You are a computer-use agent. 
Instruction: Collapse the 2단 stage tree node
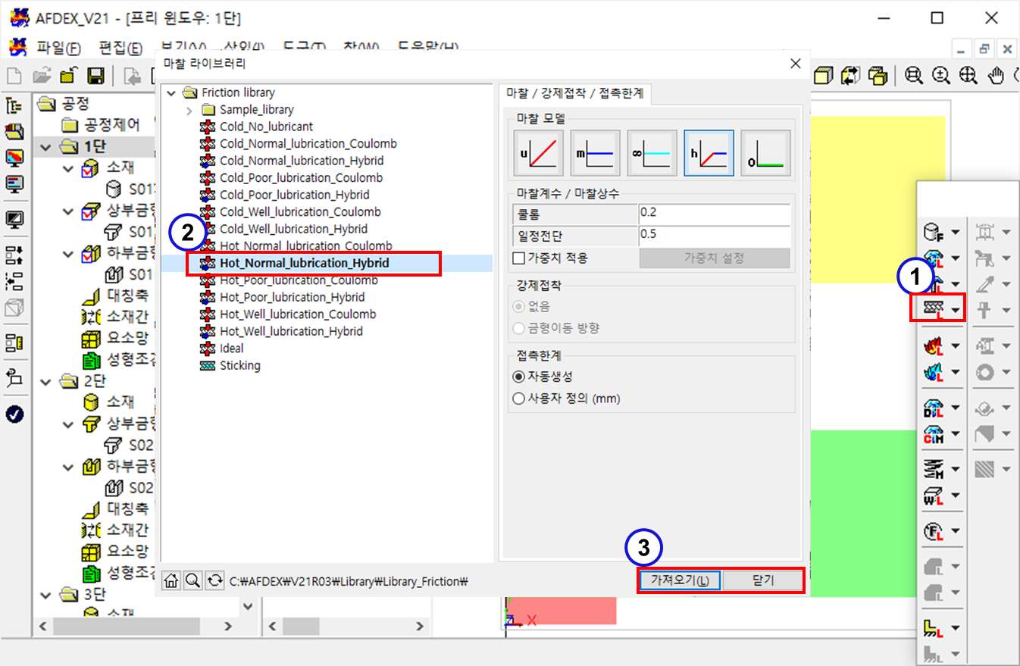pyautogui.click(x=47, y=380)
